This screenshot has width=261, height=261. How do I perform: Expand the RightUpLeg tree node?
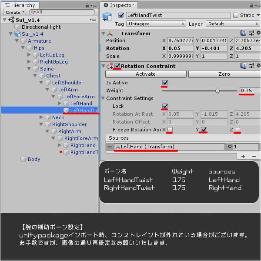29,62
